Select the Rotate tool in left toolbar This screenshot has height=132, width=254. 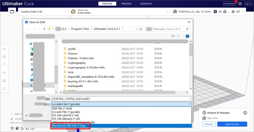(x=4, y=65)
